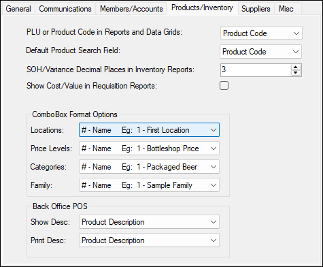Open PLU or Product Code reports dropdown
The image size is (323, 267).
[261, 33]
